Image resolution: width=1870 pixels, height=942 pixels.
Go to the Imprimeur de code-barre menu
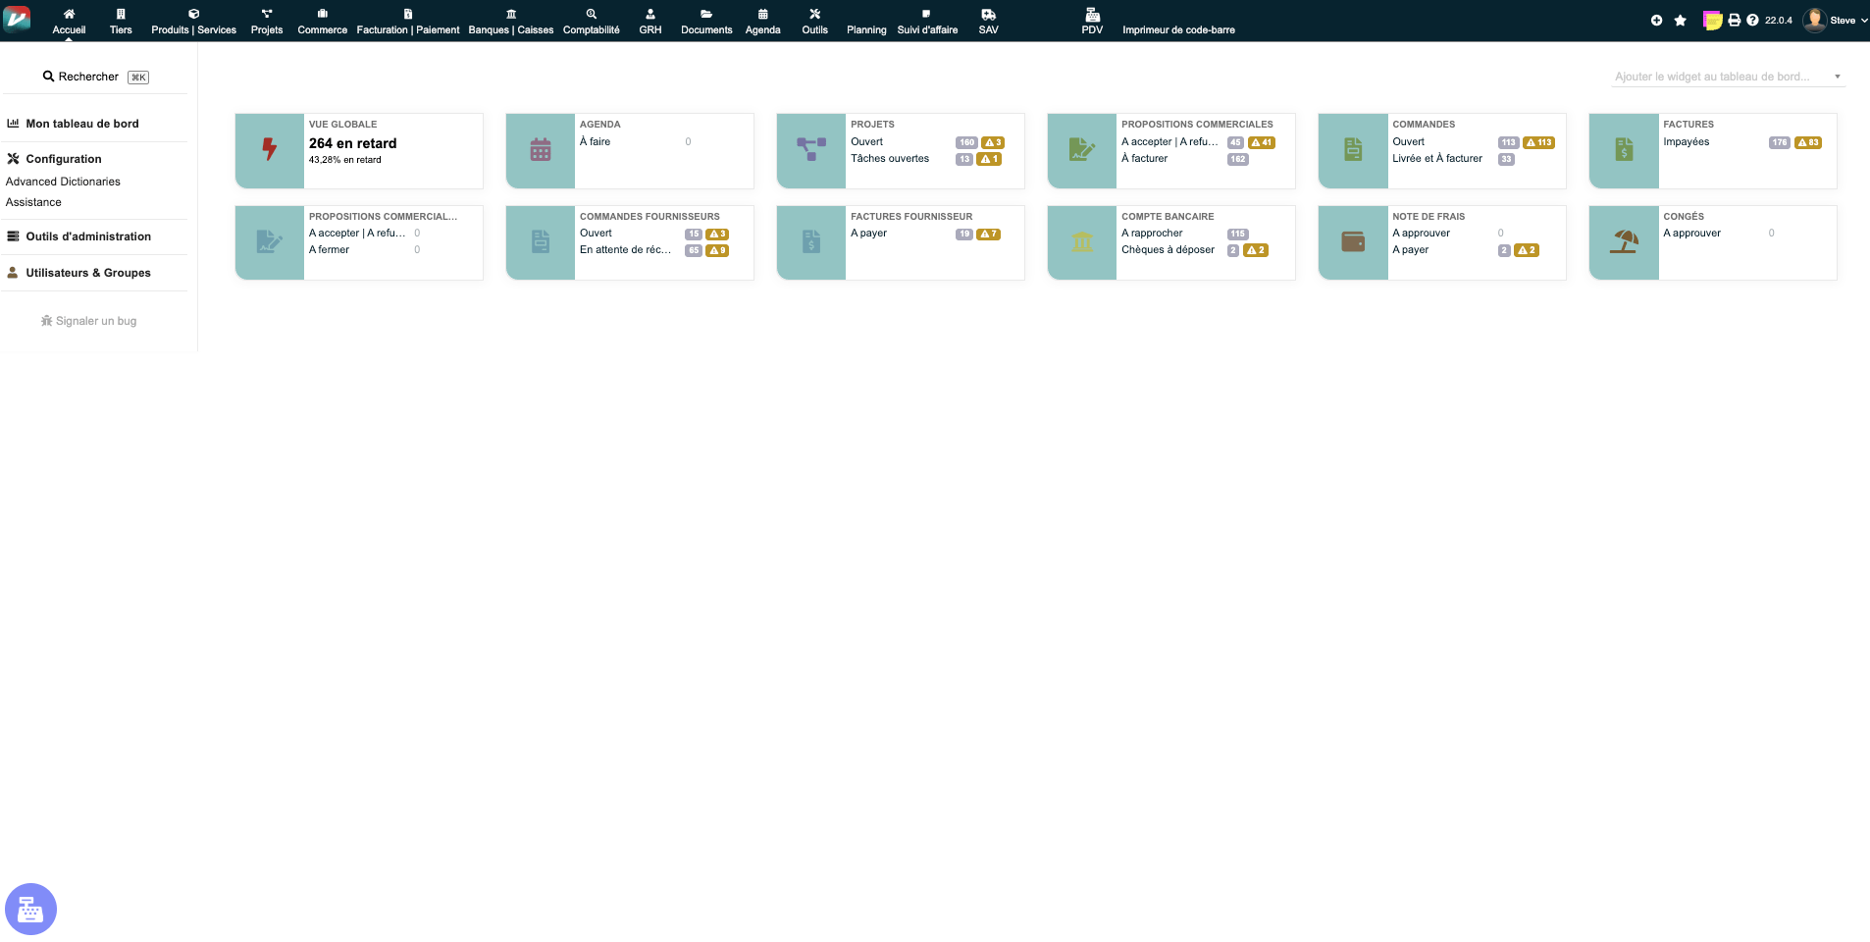[1178, 29]
